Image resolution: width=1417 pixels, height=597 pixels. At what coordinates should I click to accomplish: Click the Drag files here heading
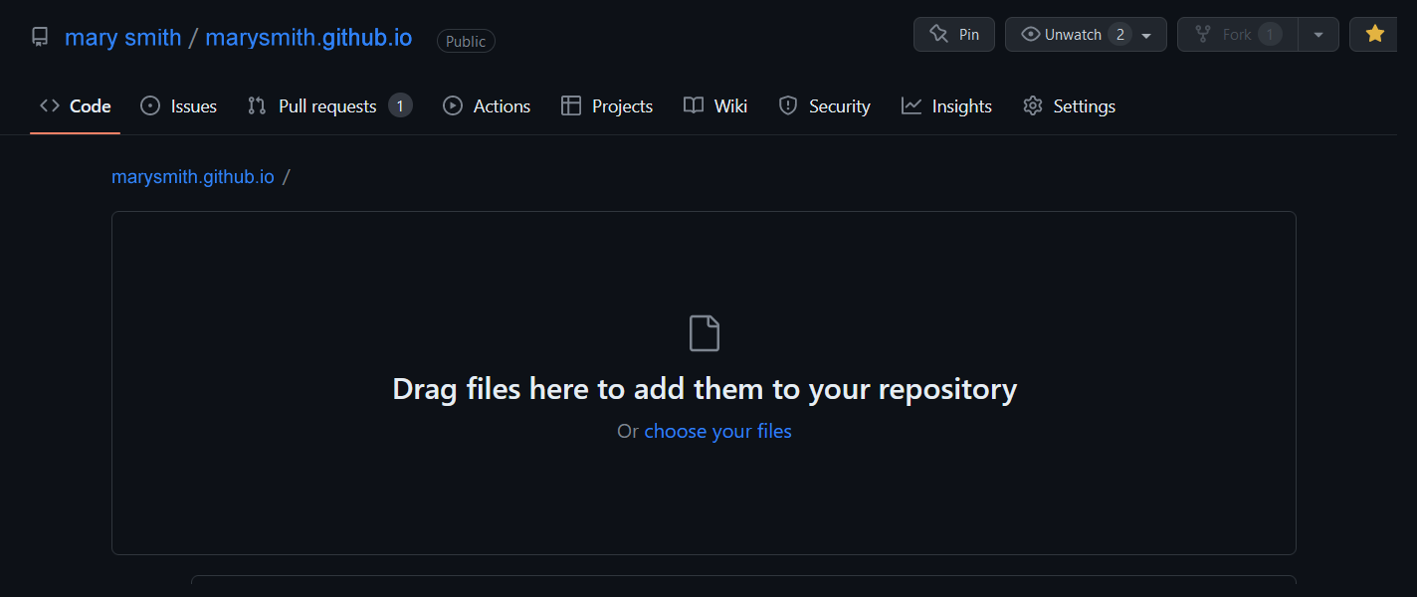(x=705, y=388)
